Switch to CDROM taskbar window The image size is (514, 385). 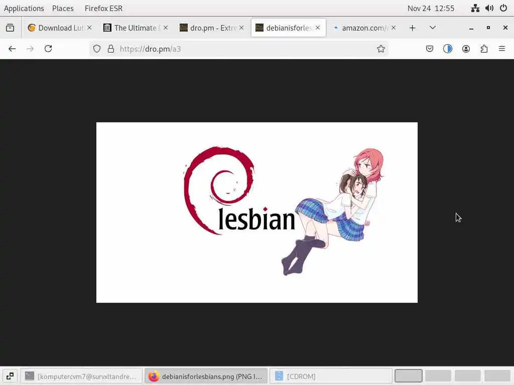pyautogui.click(x=331, y=376)
